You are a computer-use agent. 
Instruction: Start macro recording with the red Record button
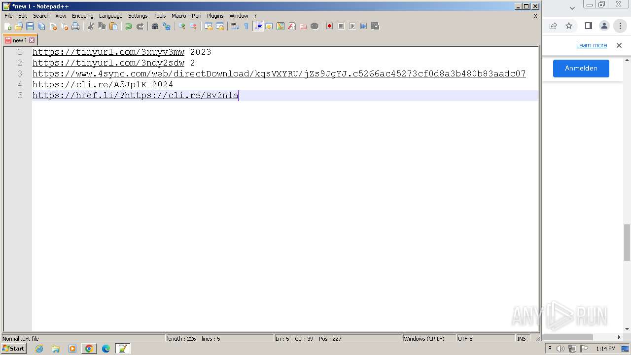pyautogui.click(x=329, y=26)
